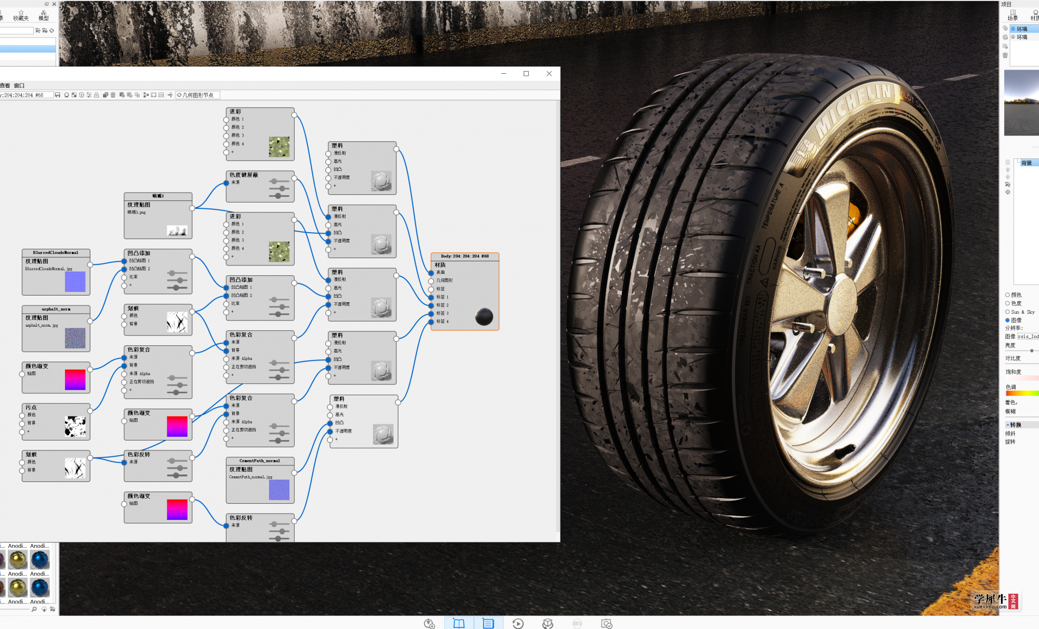The width and height of the screenshot is (1039, 629).
Task: Click the 100% zoom icon in graph toolbar
Action: click(161, 95)
